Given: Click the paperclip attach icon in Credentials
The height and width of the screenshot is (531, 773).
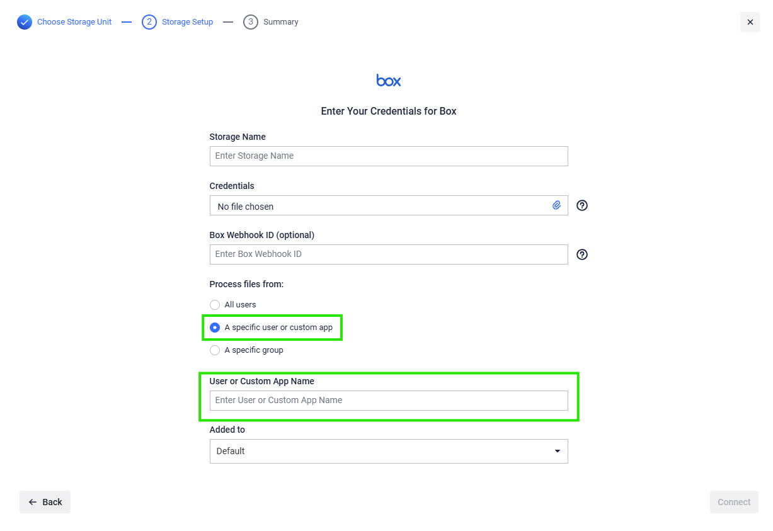Looking at the screenshot, I should click(556, 205).
